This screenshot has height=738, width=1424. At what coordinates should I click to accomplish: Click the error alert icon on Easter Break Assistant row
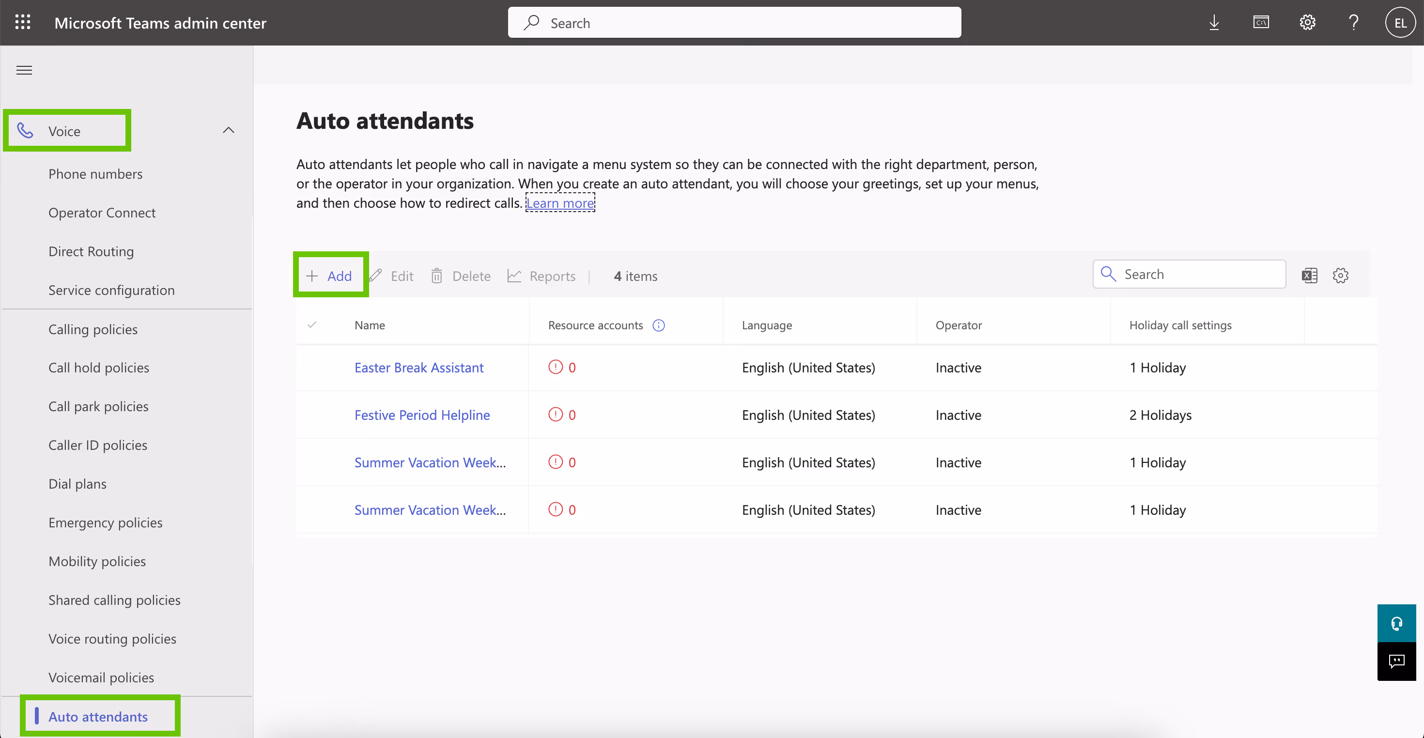pos(556,367)
